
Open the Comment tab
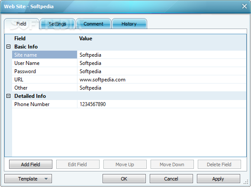[x=93, y=24]
